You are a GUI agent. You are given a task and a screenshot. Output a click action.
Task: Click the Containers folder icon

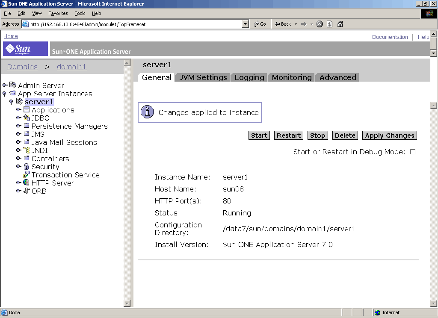coord(27,158)
